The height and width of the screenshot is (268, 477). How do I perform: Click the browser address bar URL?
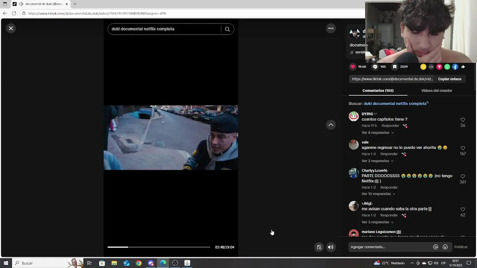point(97,13)
